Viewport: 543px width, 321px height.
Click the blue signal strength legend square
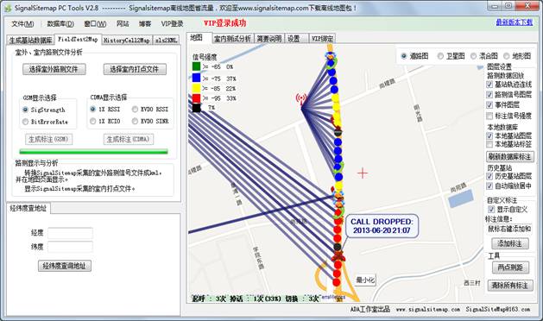196,78
